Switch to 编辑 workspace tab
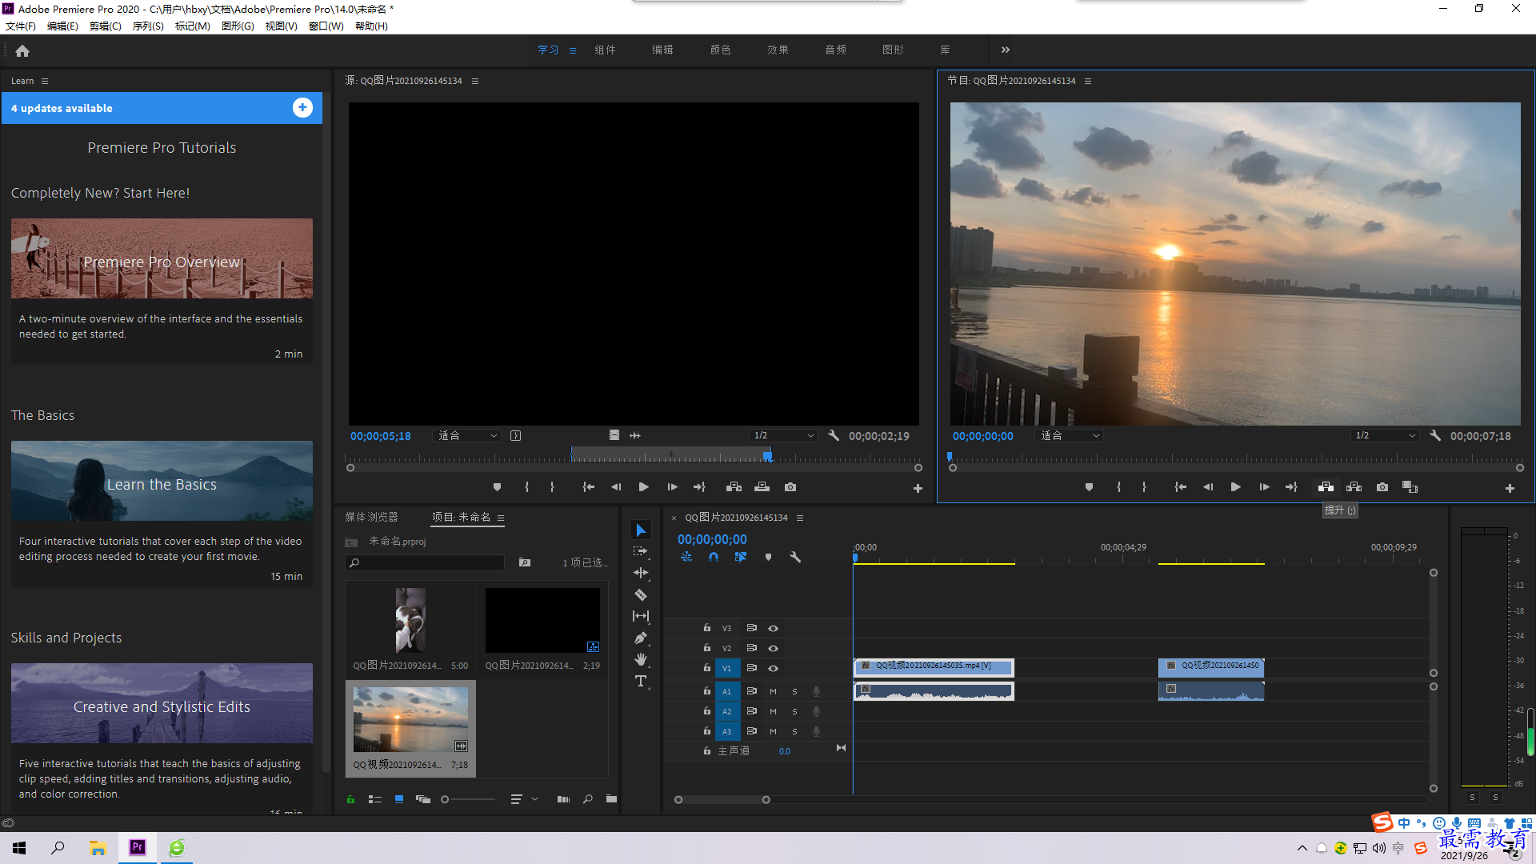 point(662,50)
